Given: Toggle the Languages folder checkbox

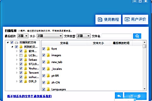Looking at the screenshot, I should [x=44, y=89].
